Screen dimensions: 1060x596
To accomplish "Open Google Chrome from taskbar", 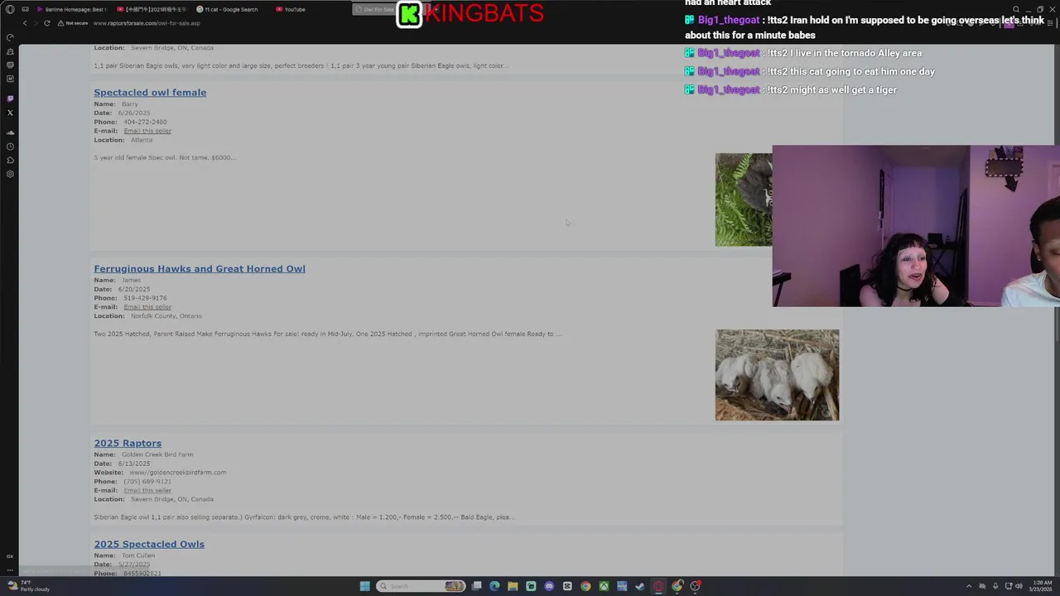I will [x=585, y=586].
